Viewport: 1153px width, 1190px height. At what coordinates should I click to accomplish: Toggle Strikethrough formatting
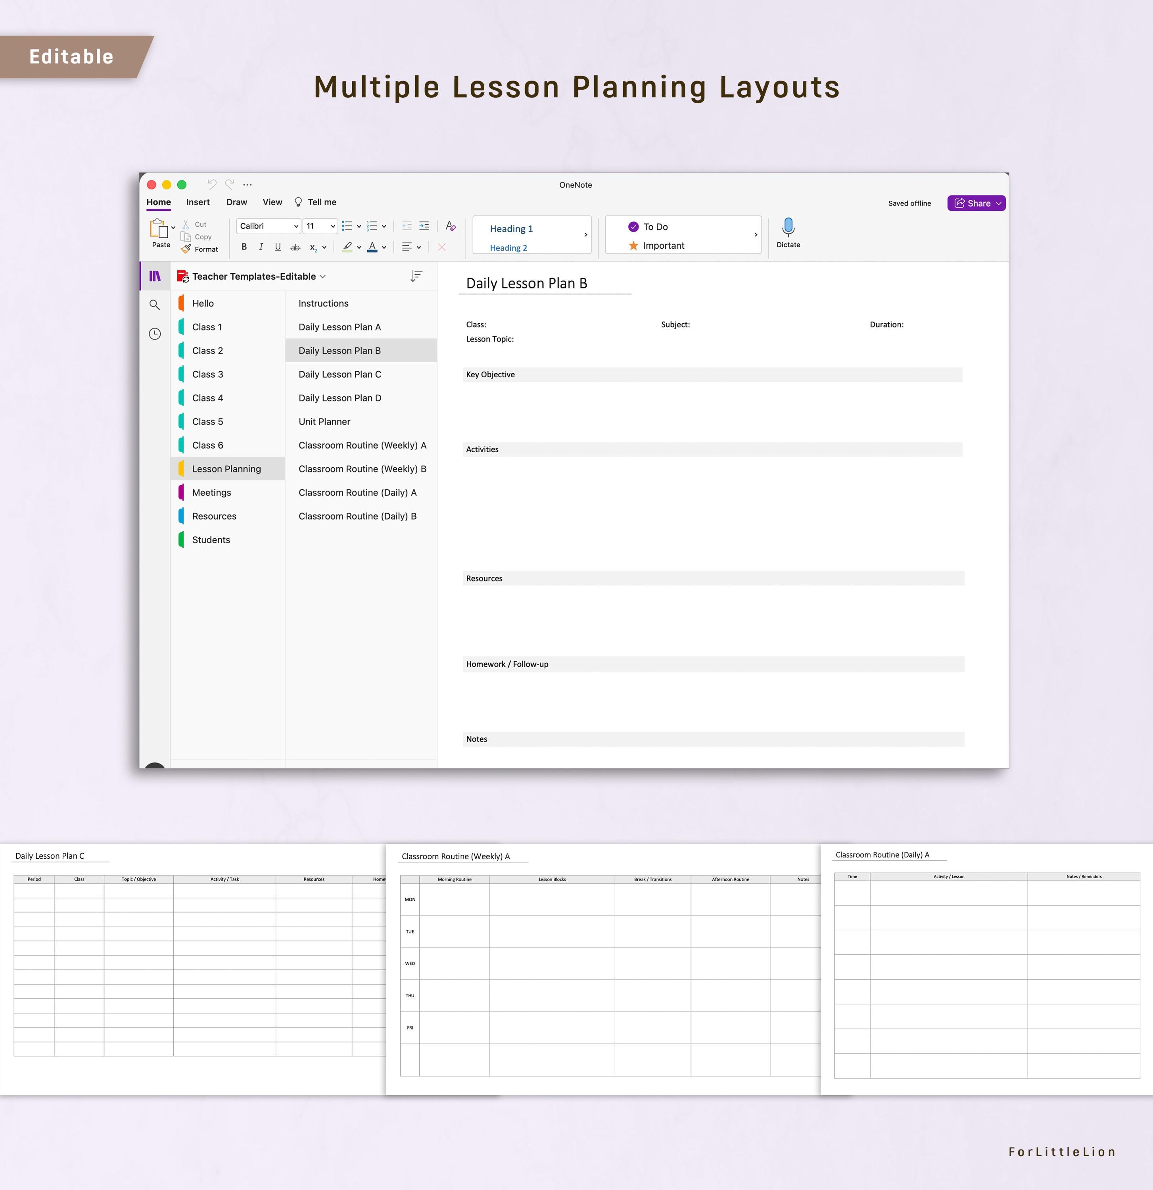(295, 247)
